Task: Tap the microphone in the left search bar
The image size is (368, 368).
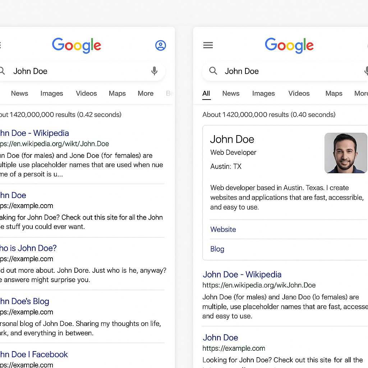Action: (154, 71)
